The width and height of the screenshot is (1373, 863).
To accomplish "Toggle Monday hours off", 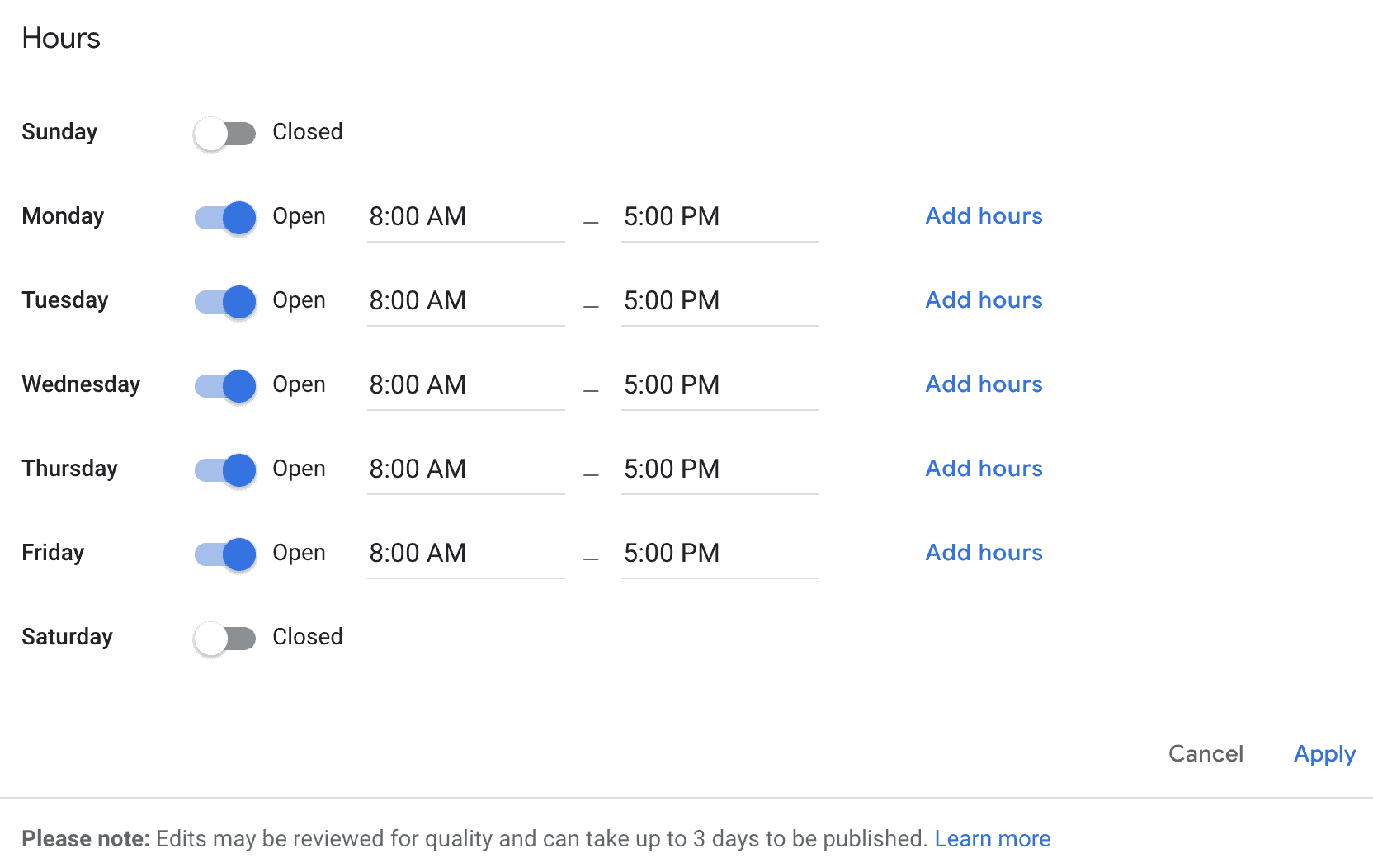I will (224, 217).
